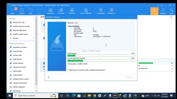Click the refresh icon in title bar
177x99 pixels.
coord(158,5)
